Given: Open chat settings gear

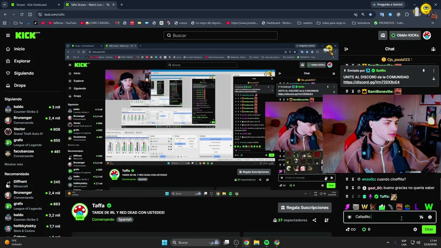Looking at the screenshot, I should (415, 229).
